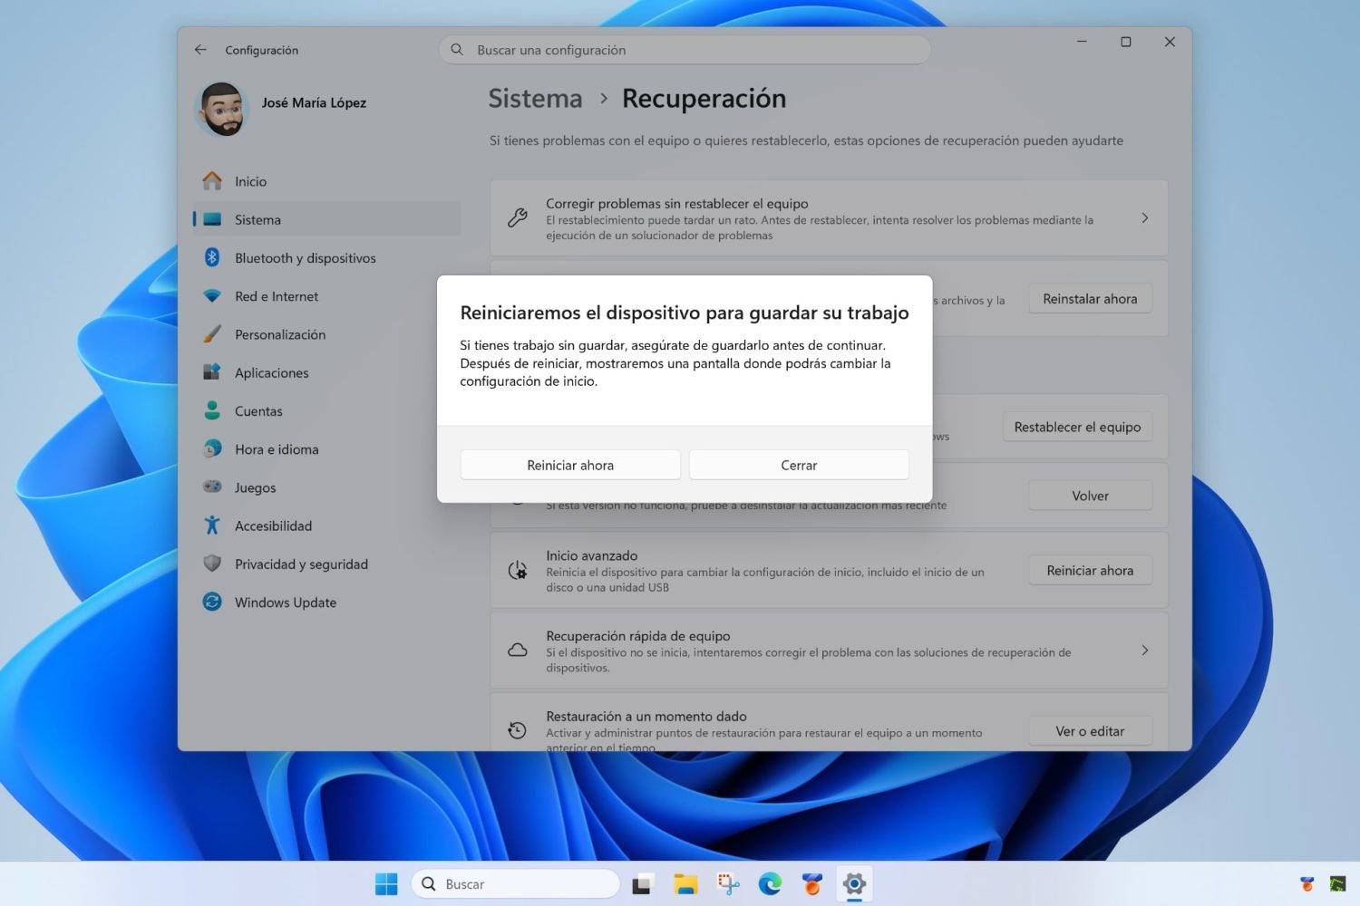Click the Hora e idioma clock icon

coord(212,448)
